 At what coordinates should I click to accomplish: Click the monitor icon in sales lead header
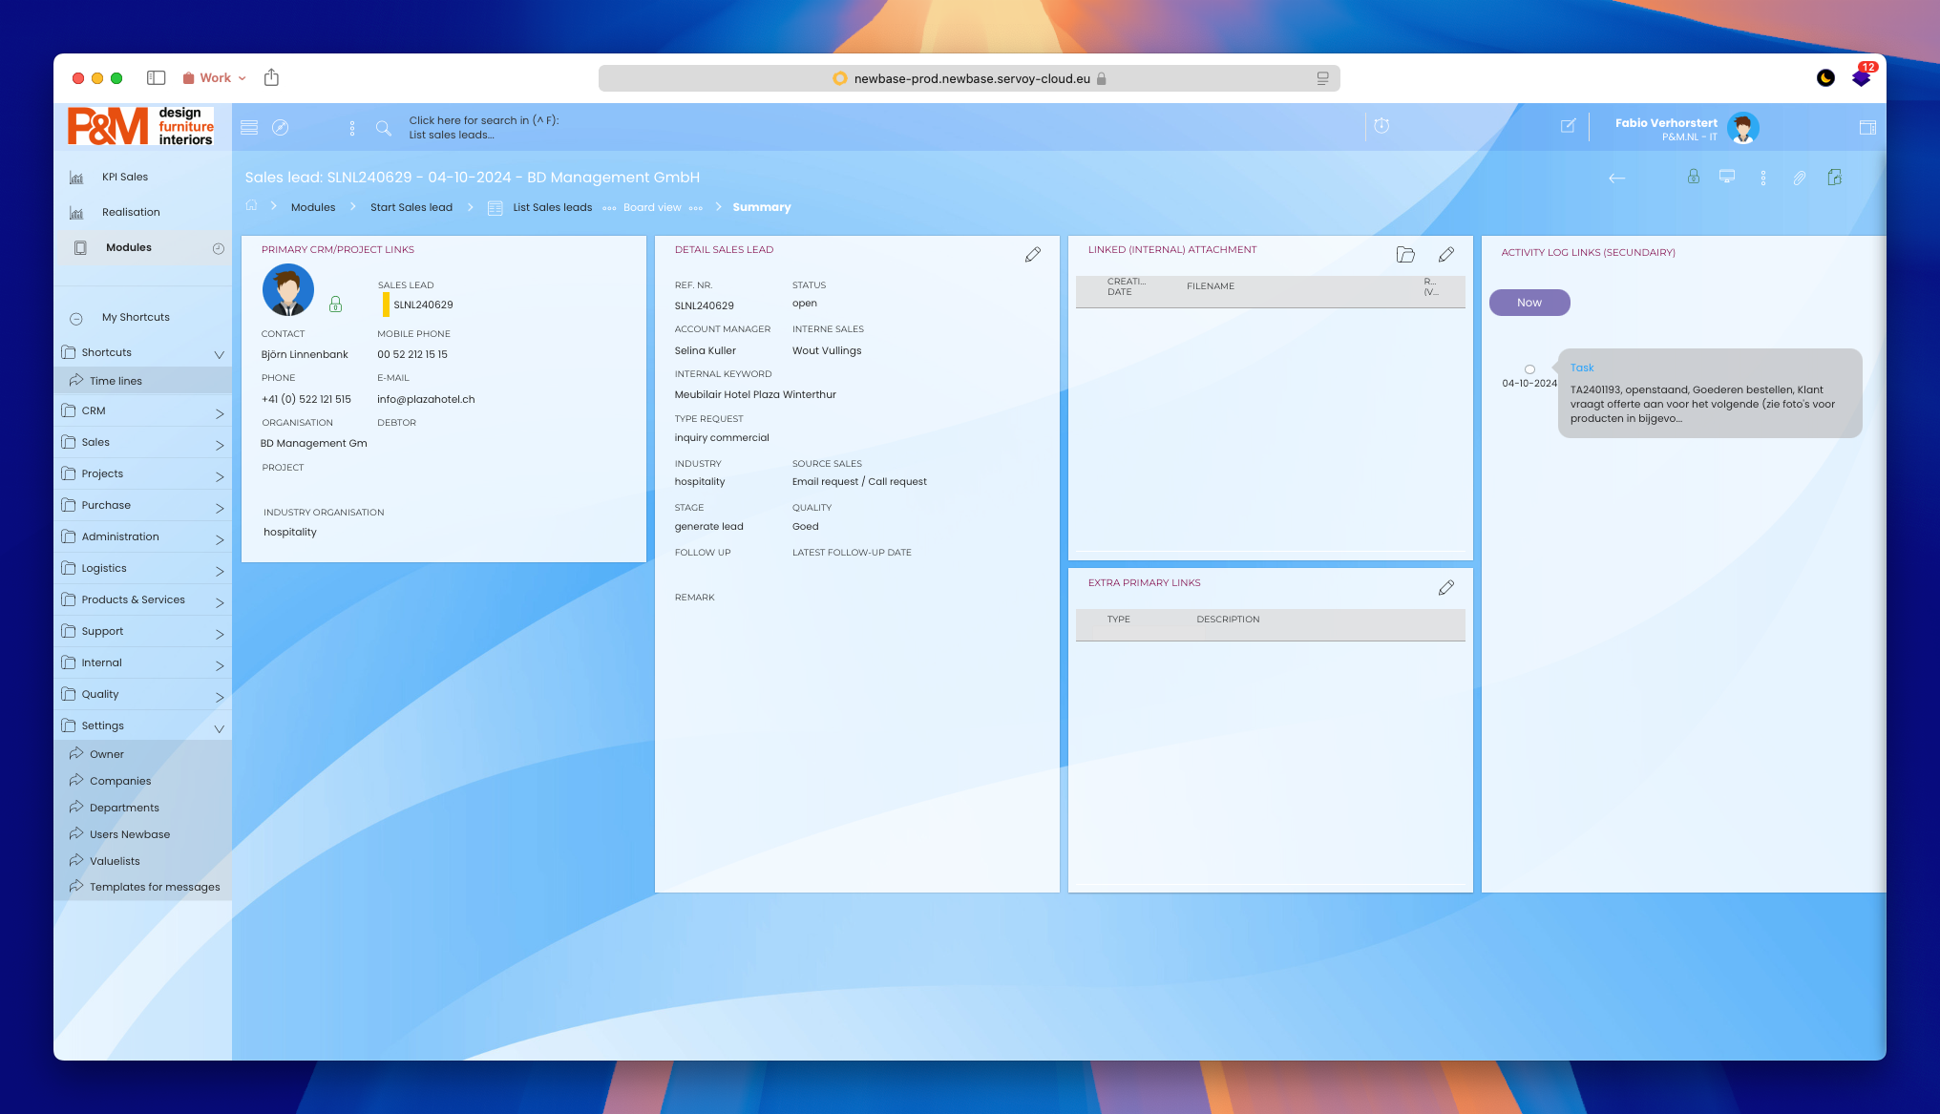point(1727,177)
